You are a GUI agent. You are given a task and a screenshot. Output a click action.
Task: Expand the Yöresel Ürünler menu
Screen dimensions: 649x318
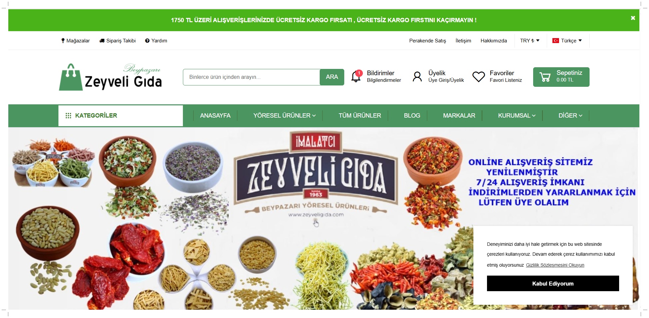point(284,116)
